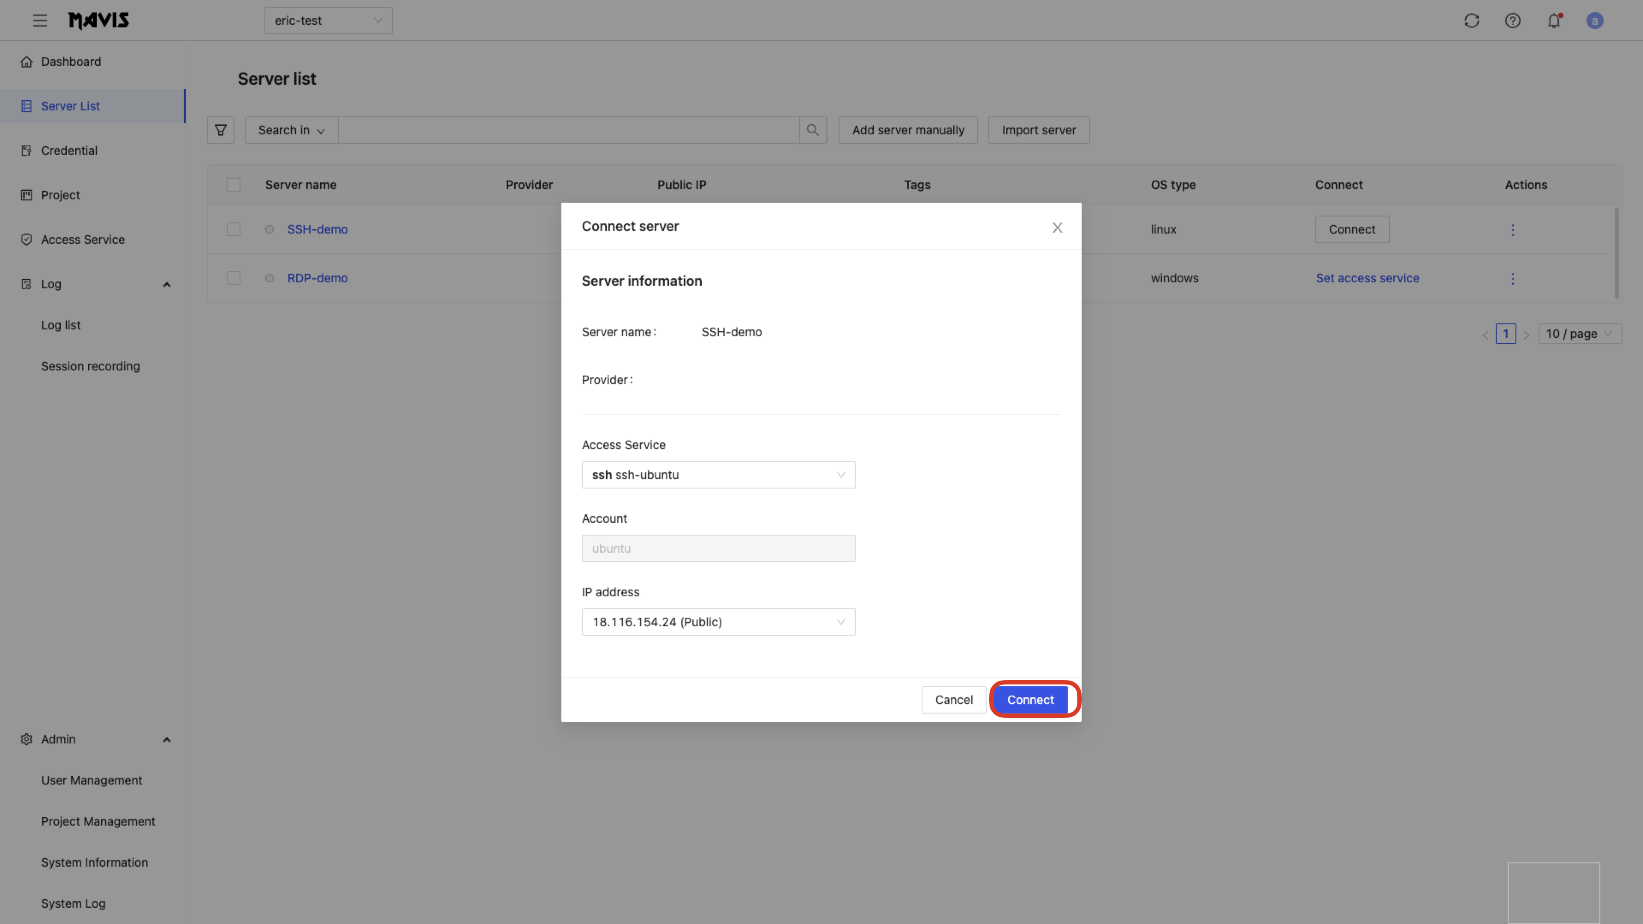The width and height of the screenshot is (1643, 924).
Task: Open the Access Service ssh-ubuntu dropdown
Action: point(718,475)
